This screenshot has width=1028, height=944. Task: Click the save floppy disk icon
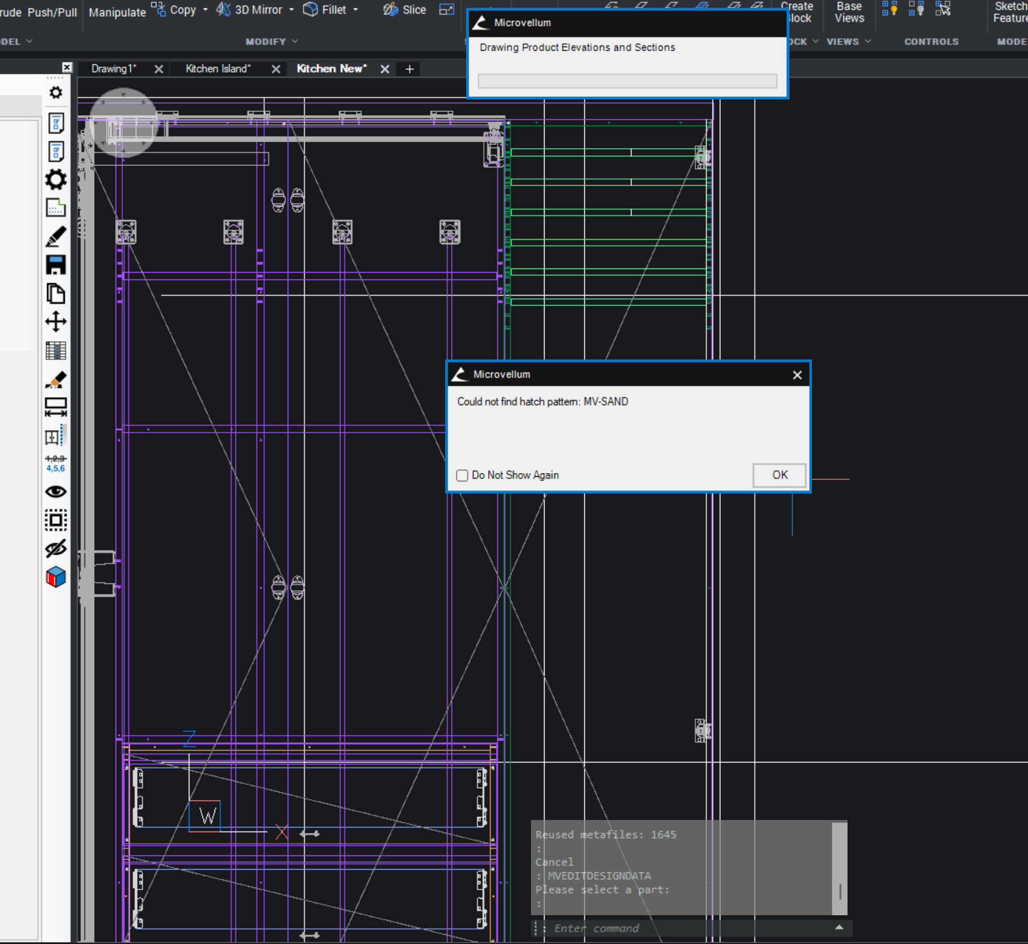(55, 265)
